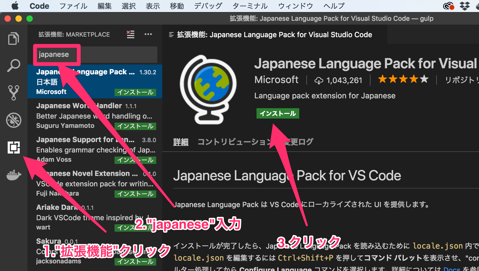Click the Microsoft publisher link
Screen dimensions: 479x271
coord(276,80)
